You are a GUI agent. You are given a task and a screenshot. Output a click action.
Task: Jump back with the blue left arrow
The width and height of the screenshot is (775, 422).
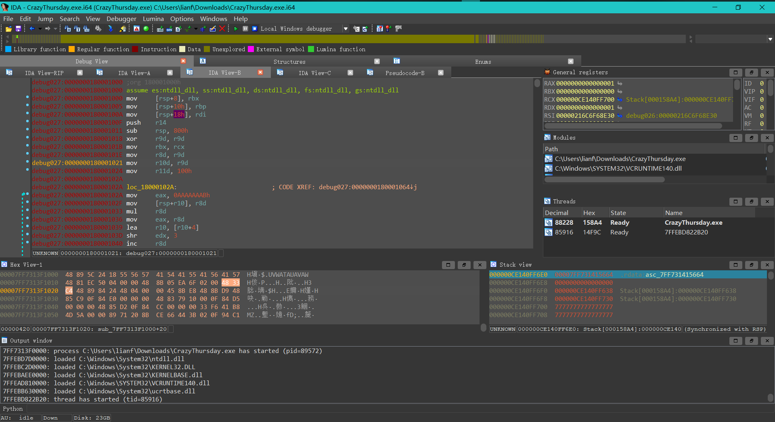[x=32, y=29]
